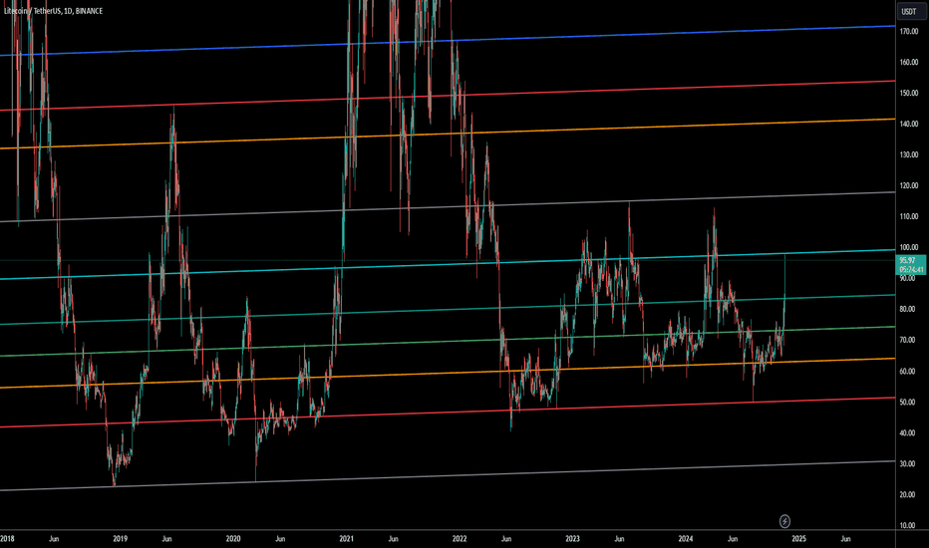Click the 130.00 price axis label
The height and width of the screenshot is (548, 929).
click(909, 154)
